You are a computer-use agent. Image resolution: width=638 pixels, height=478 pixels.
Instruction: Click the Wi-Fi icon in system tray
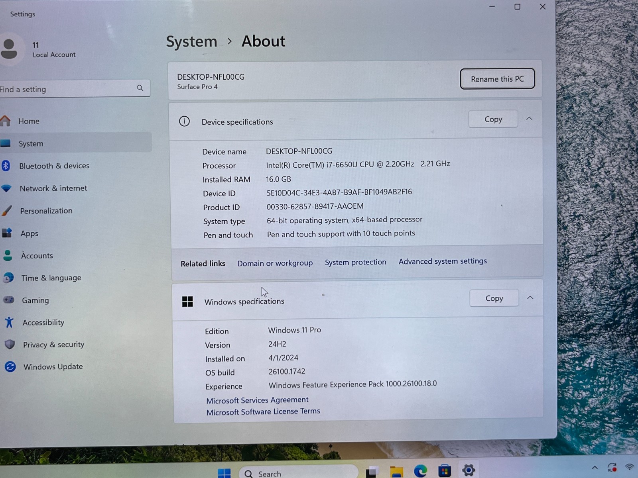(630, 467)
